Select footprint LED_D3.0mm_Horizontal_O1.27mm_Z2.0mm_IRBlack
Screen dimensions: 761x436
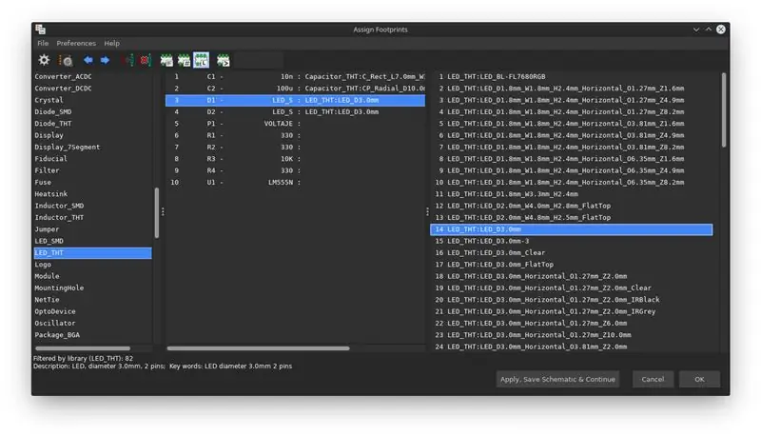pyautogui.click(x=572, y=300)
